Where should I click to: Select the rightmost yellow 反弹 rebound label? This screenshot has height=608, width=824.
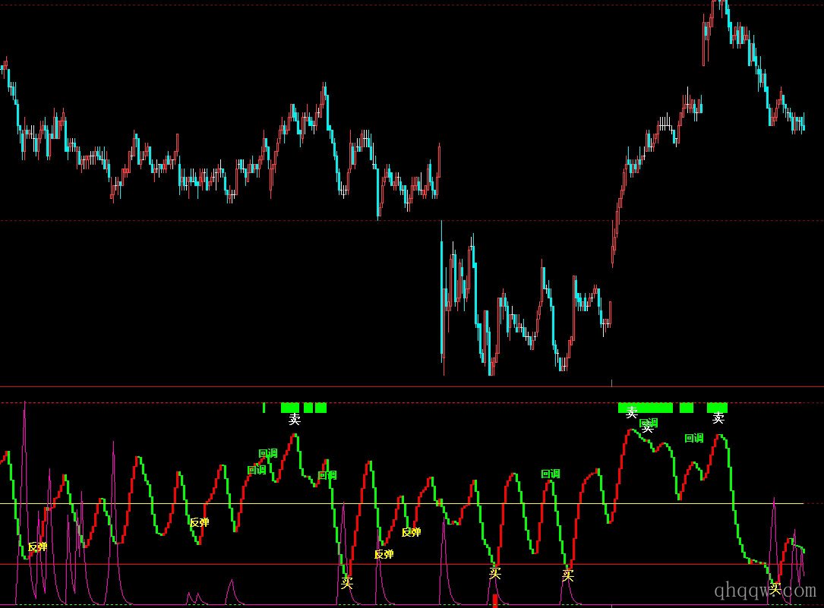(411, 532)
